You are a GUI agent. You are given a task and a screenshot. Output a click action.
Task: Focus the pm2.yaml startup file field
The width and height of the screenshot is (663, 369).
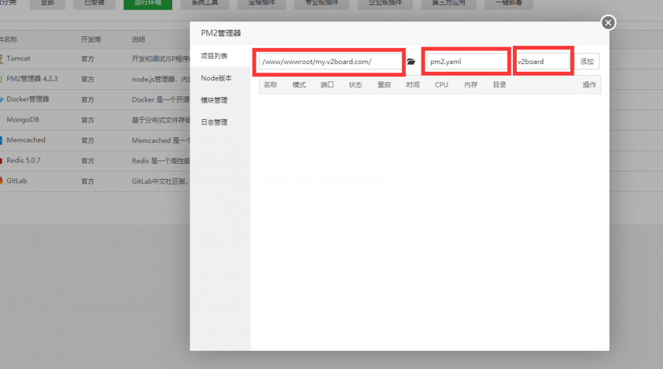[x=466, y=61]
